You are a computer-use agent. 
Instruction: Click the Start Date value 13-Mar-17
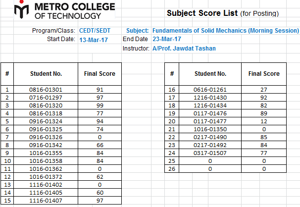pos(94,40)
